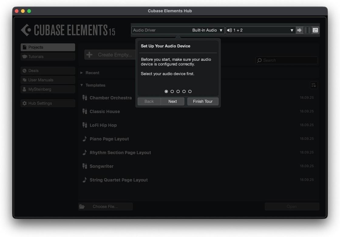Viewport: 340px width, 237px height.
Task: Open the Audio Driver Built-in Audio dropdown
Action: pyautogui.click(x=178, y=30)
